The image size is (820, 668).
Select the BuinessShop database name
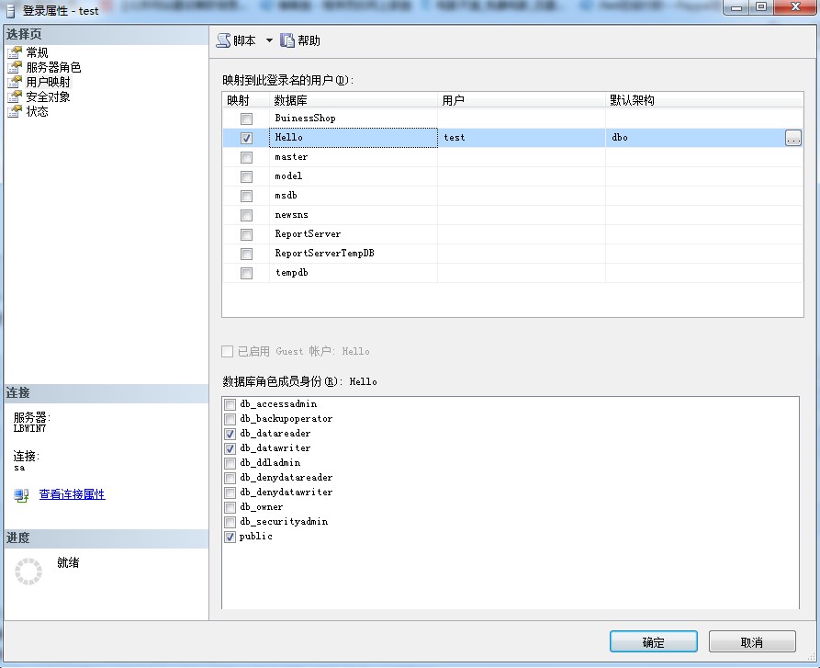coord(306,119)
